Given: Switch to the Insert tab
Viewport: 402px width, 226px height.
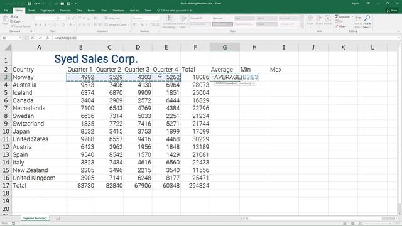Looking at the screenshot, I should click(31, 11).
